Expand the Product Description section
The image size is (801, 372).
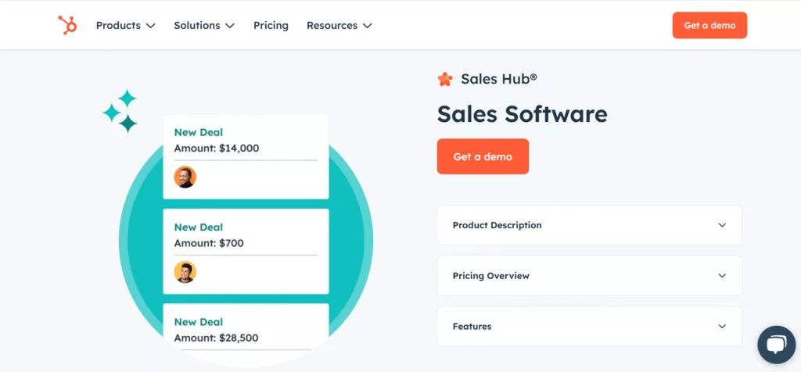point(590,225)
